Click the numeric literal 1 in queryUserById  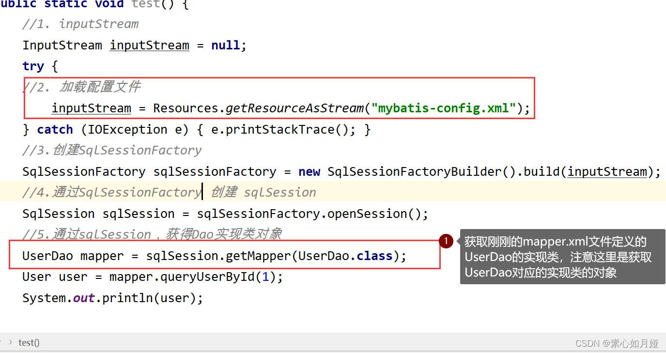265,277
